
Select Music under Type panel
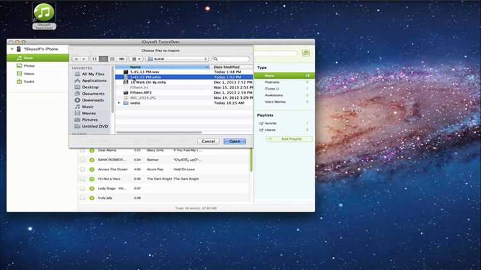coord(284,76)
